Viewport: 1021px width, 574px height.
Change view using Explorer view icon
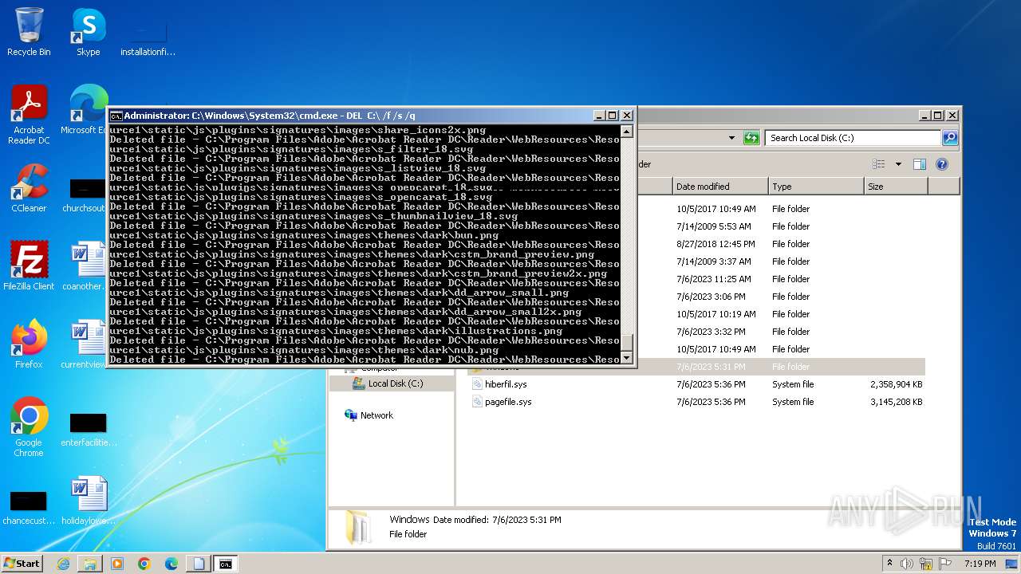879,164
